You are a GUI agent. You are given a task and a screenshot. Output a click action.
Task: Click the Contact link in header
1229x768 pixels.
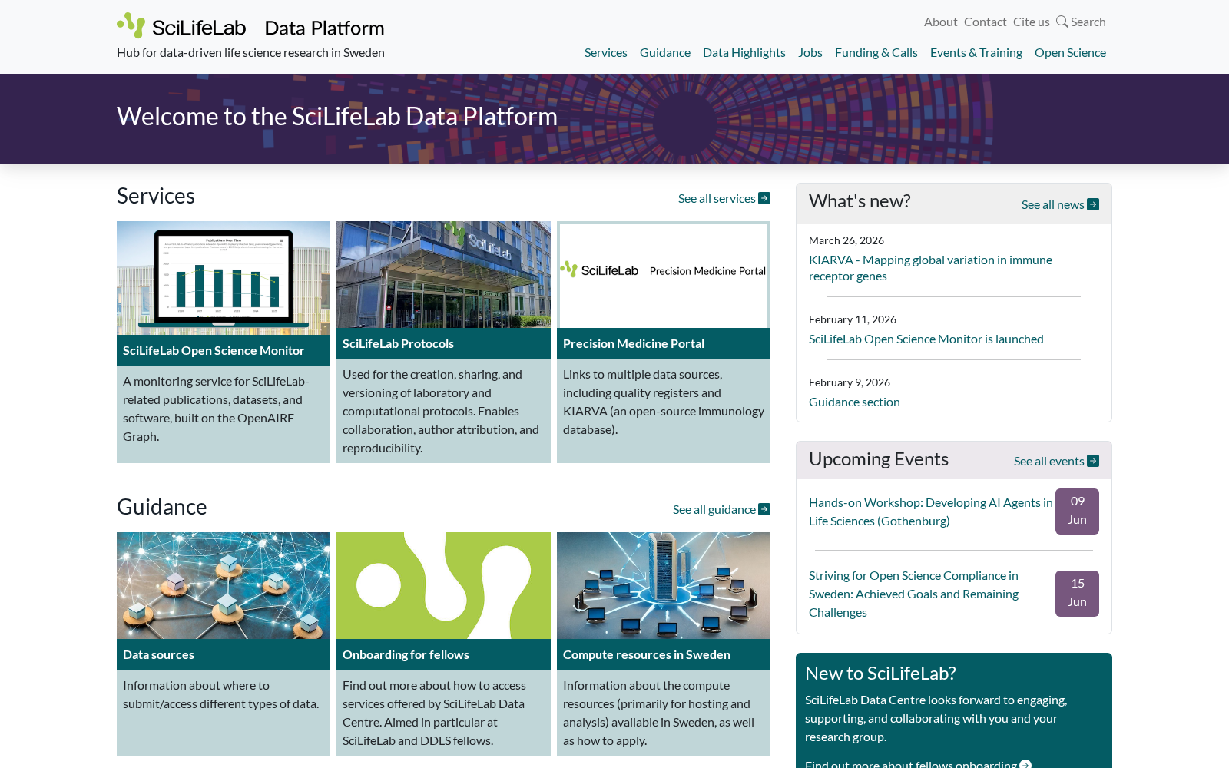click(985, 22)
